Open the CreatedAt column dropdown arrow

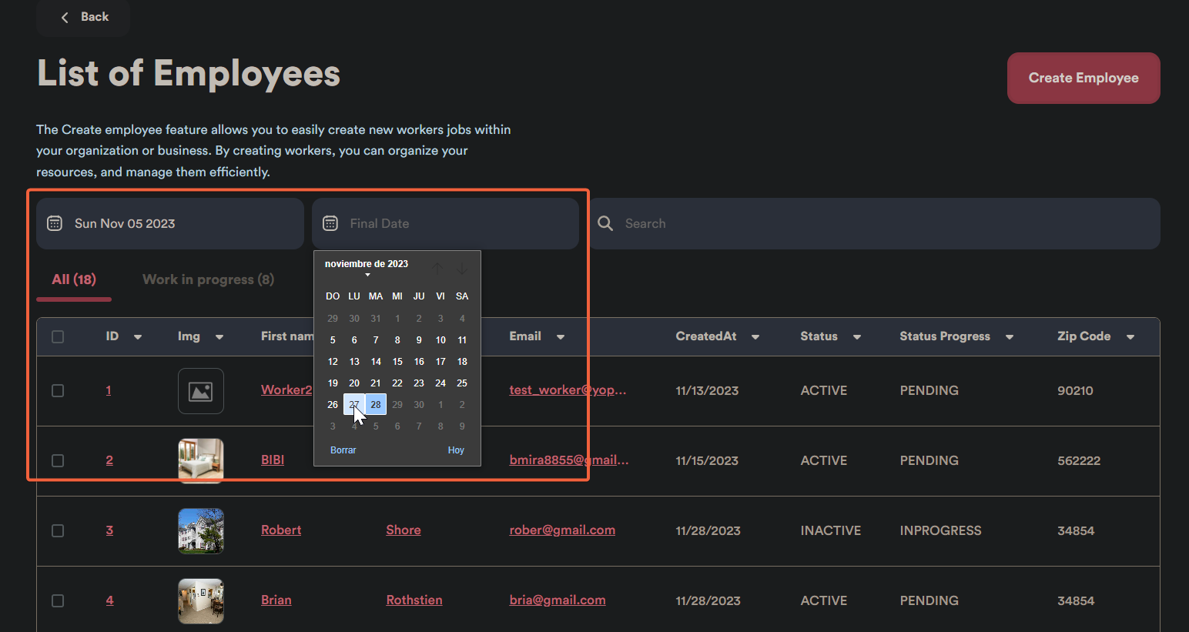point(755,337)
